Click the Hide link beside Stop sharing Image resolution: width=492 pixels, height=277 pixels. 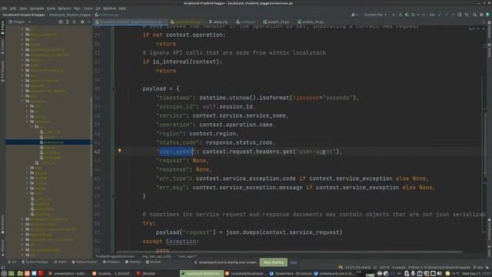click(294, 262)
